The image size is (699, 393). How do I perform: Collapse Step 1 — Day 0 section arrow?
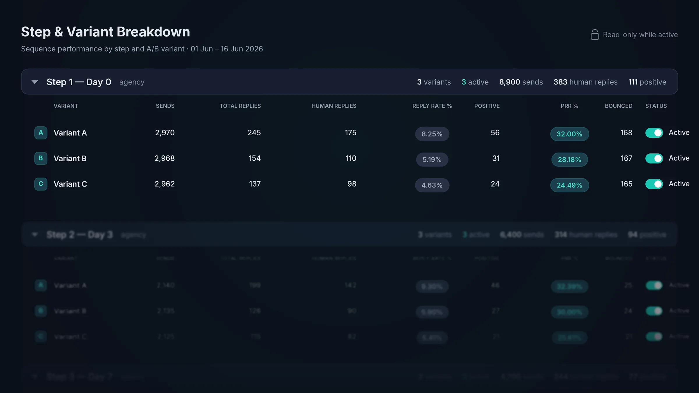pyautogui.click(x=35, y=82)
